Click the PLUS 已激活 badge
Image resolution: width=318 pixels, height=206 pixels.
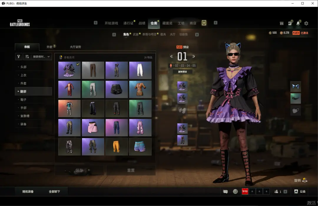coord(300,33)
